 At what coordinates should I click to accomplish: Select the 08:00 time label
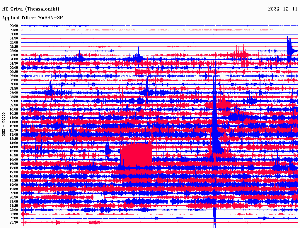(14, 93)
